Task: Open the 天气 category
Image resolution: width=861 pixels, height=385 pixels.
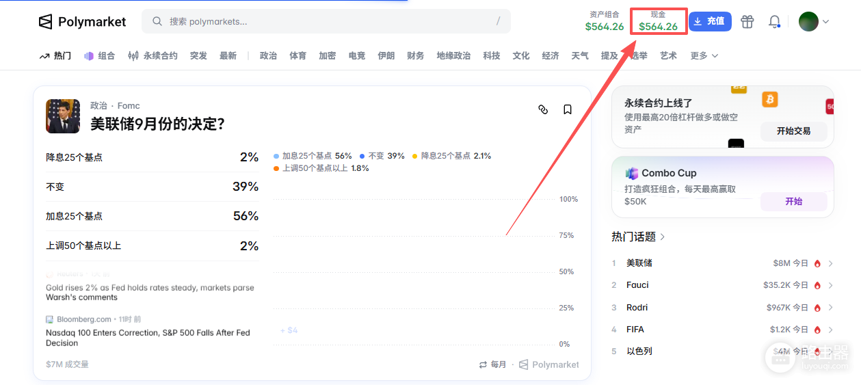Action: click(580, 55)
